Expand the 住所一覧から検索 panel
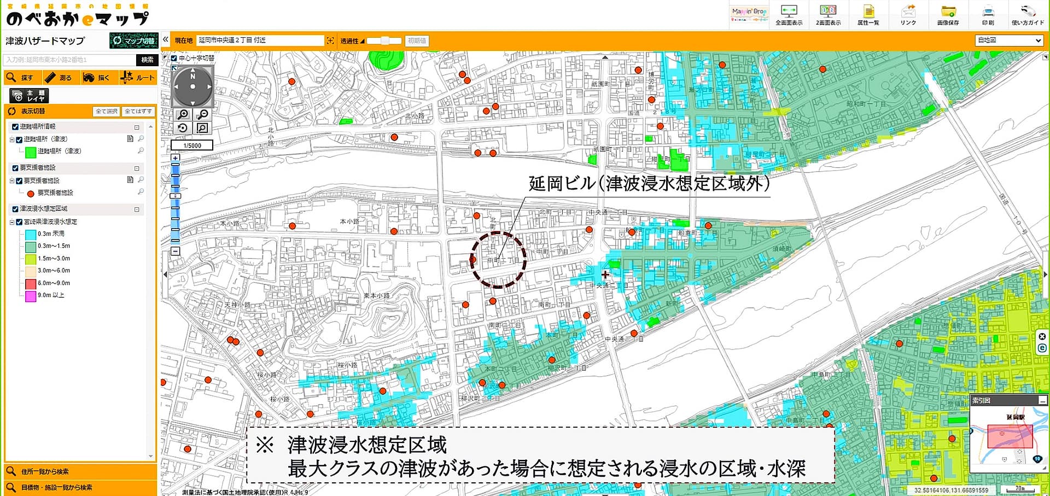The height and width of the screenshot is (496, 1050). pyautogui.click(x=80, y=471)
